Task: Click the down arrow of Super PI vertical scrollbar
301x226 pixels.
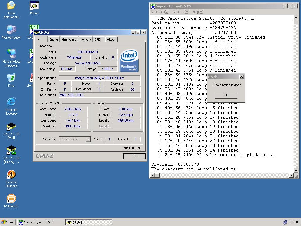Action: coord(296,170)
